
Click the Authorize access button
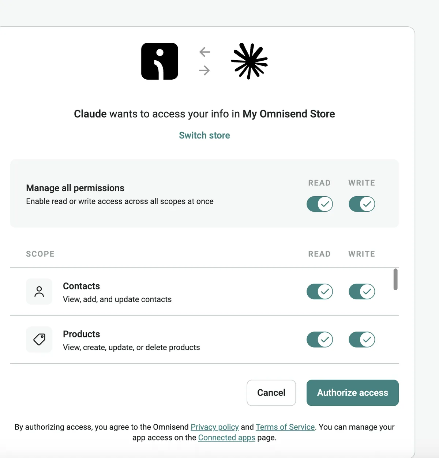point(353,393)
